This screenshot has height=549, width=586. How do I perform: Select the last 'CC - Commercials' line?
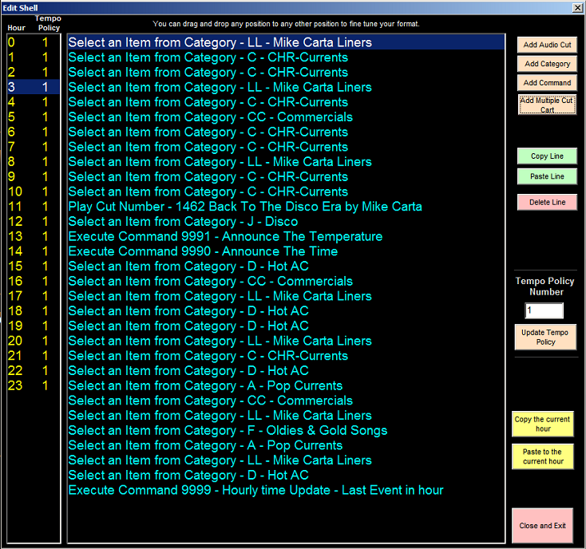[286, 401]
